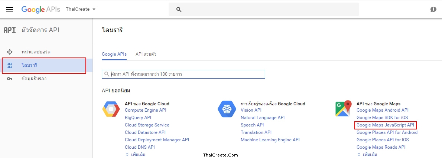
Task: Open the hamburger navigation menu
Action: point(10,9)
